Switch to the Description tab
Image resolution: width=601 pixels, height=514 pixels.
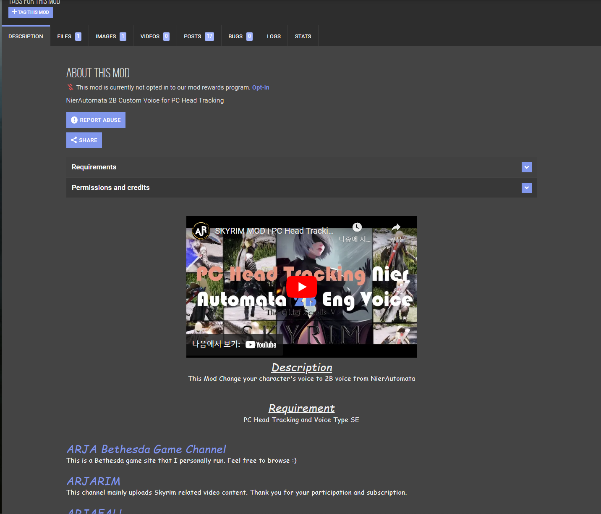tap(26, 37)
